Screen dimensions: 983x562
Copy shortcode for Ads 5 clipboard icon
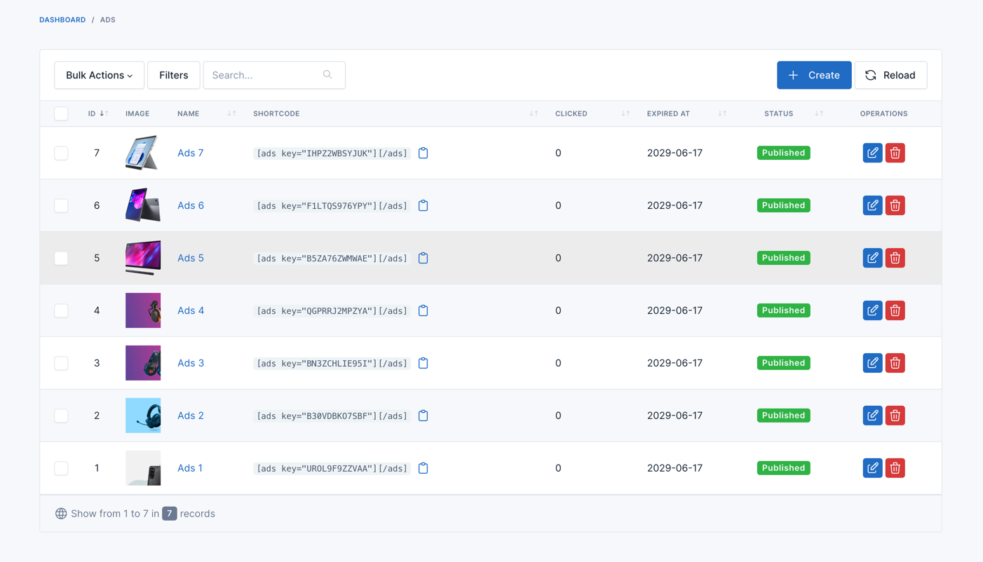click(423, 258)
